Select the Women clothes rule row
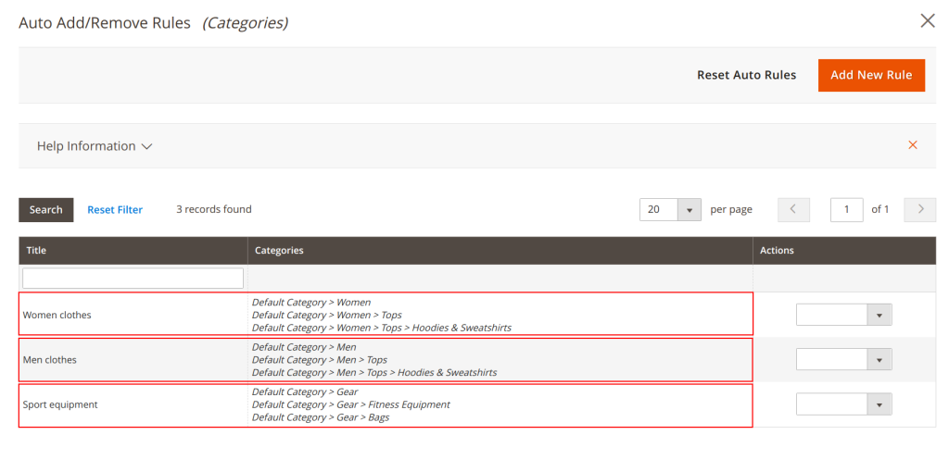The width and height of the screenshot is (949, 472). tap(57, 315)
